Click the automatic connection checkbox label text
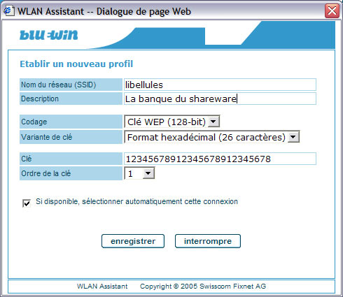Screen dimensions: 343x297 pos(136,201)
